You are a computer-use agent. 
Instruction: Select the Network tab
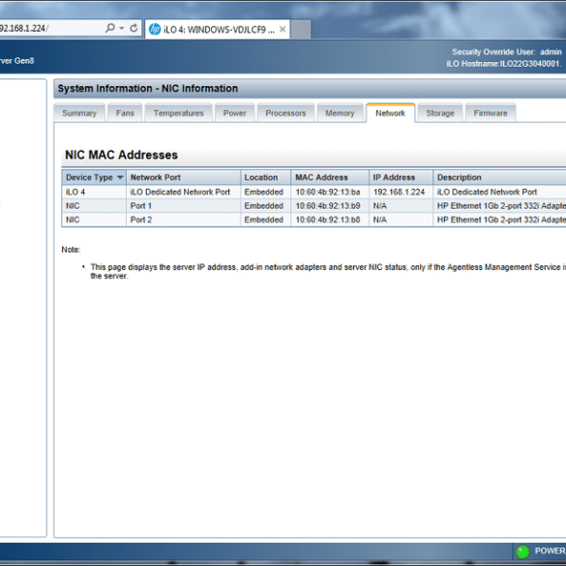click(391, 113)
